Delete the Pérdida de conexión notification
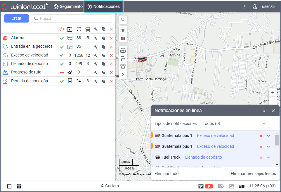Screen dimensions: 281x192 111,81
